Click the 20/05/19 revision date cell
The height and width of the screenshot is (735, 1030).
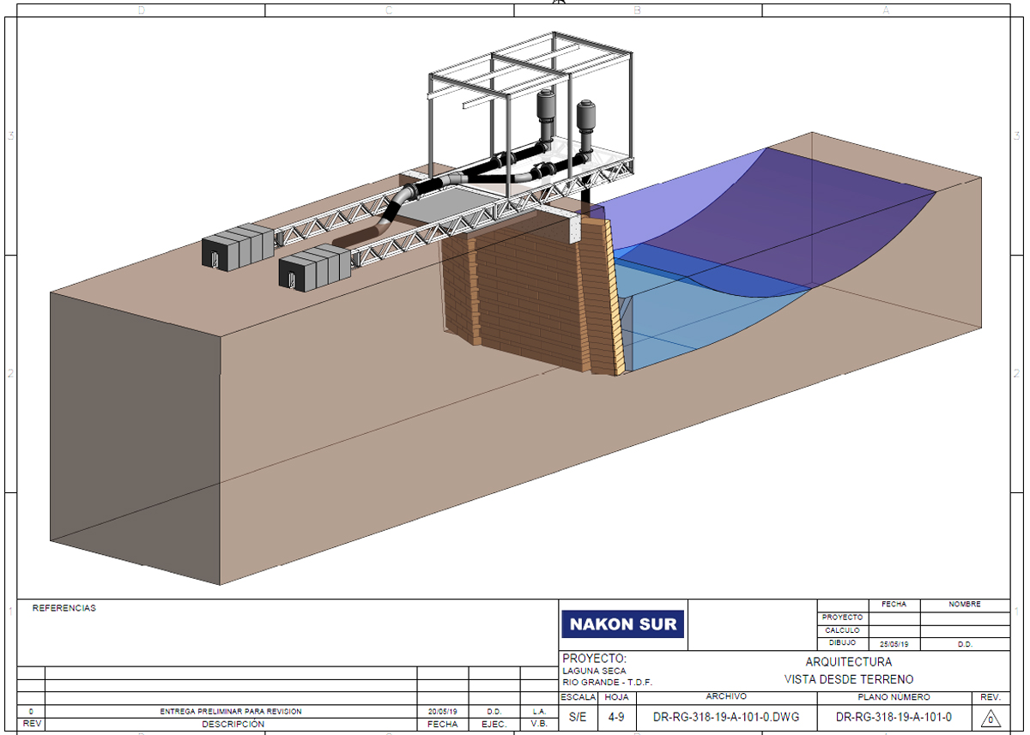pos(442,711)
